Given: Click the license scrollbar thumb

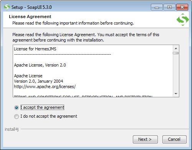Looking at the screenshot, I should pos(176,53).
